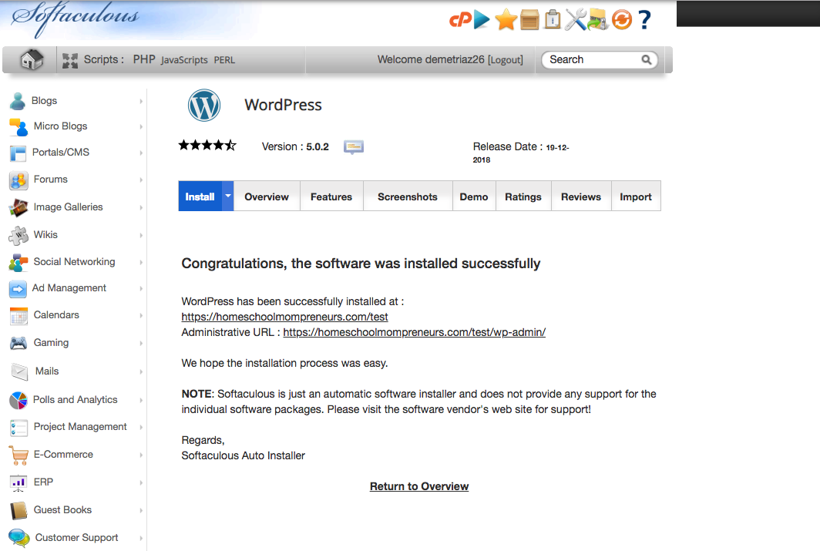The height and width of the screenshot is (551, 820).
Task: Click the search magnifier icon
Action: 647,59
